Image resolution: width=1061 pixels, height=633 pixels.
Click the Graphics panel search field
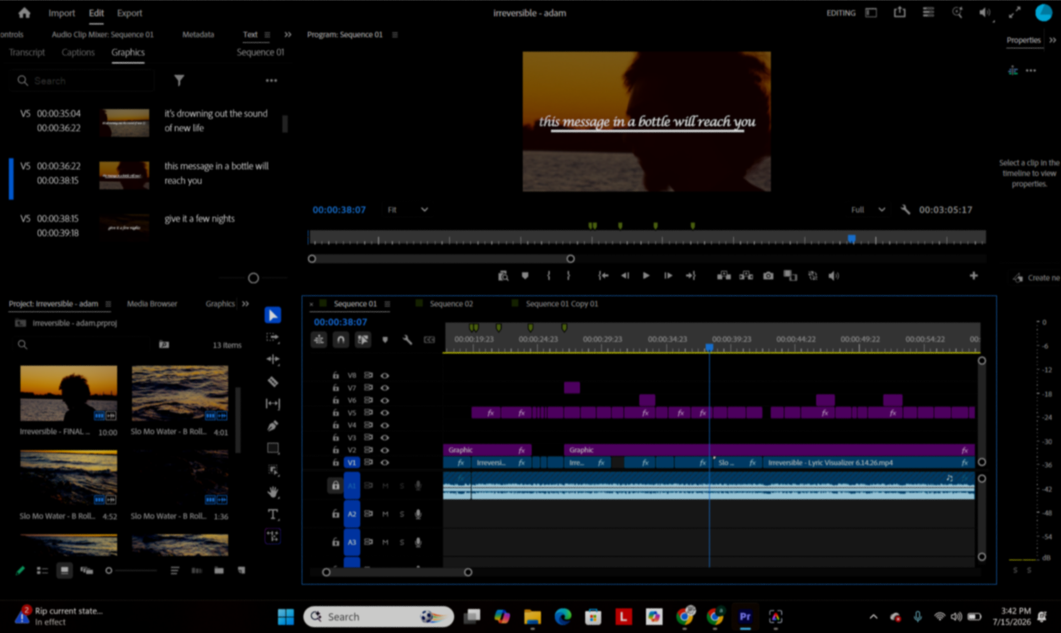83,81
